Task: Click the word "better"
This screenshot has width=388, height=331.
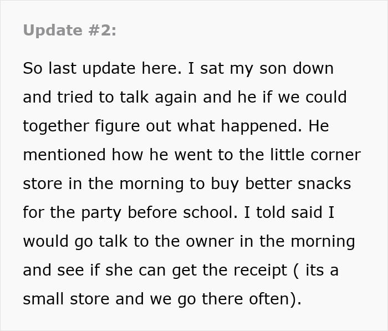Action: 266,184
